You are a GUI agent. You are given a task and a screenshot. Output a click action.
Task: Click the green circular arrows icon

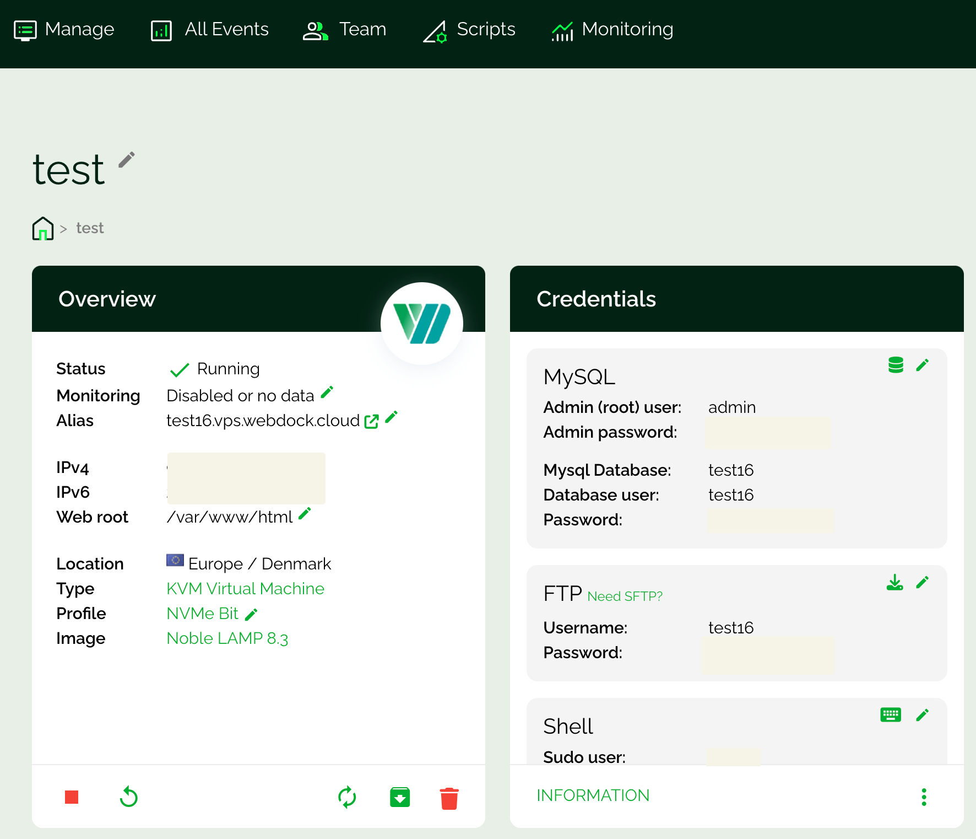[347, 797]
